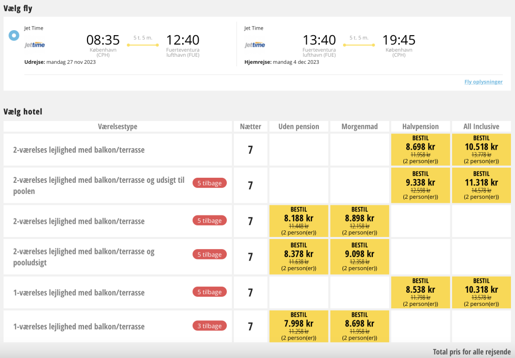Book Morgenmad for 8.898 kr

coord(360,221)
